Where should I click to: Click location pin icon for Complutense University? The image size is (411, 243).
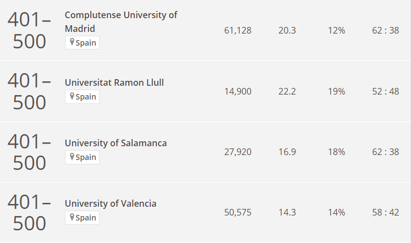pyautogui.click(x=72, y=42)
